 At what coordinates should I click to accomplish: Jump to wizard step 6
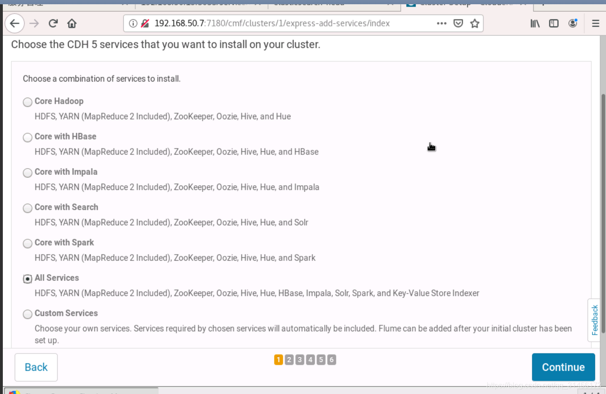pyautogui.click(x=331, y=360)
